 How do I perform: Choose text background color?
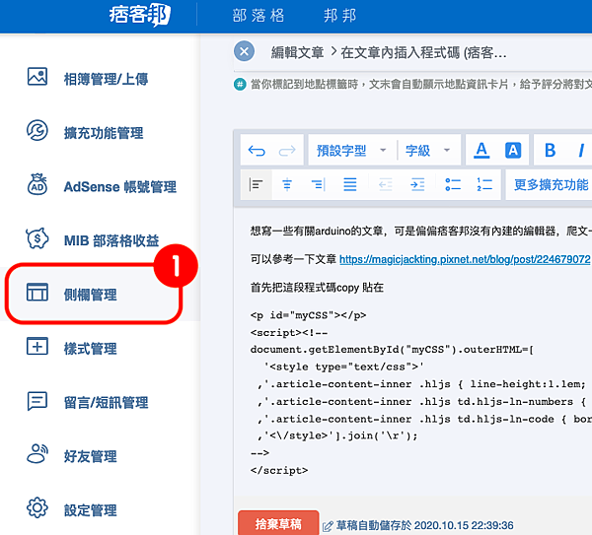pyautogui.click(x=513, y=151)
